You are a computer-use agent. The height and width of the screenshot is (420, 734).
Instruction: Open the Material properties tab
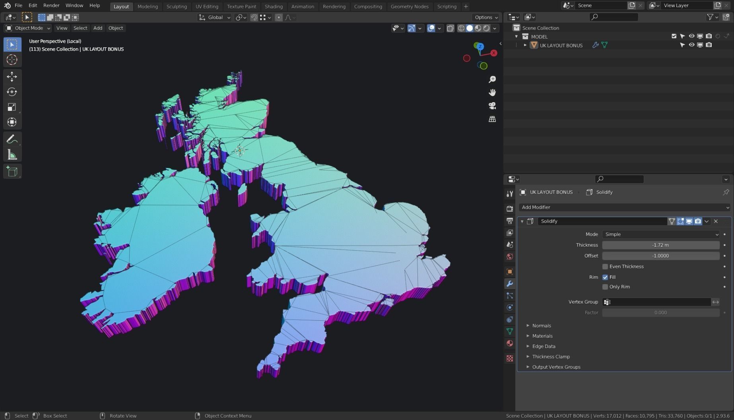510,343
